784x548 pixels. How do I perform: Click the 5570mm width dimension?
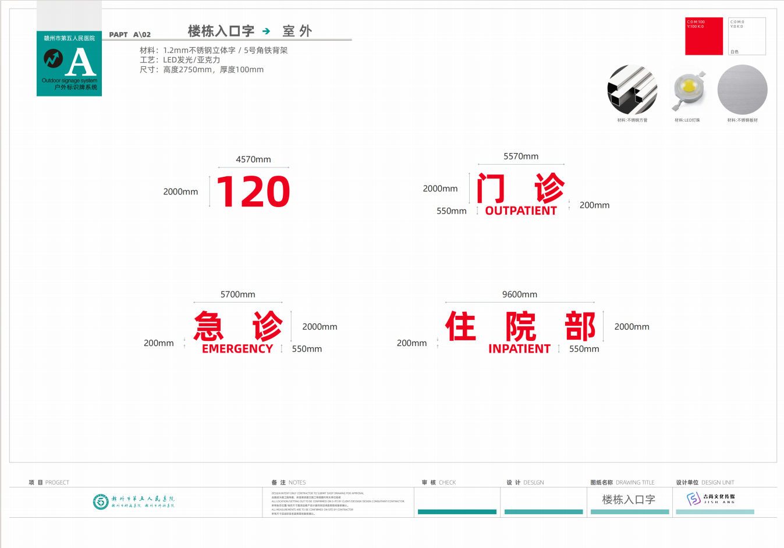click(x=521, y=156)
